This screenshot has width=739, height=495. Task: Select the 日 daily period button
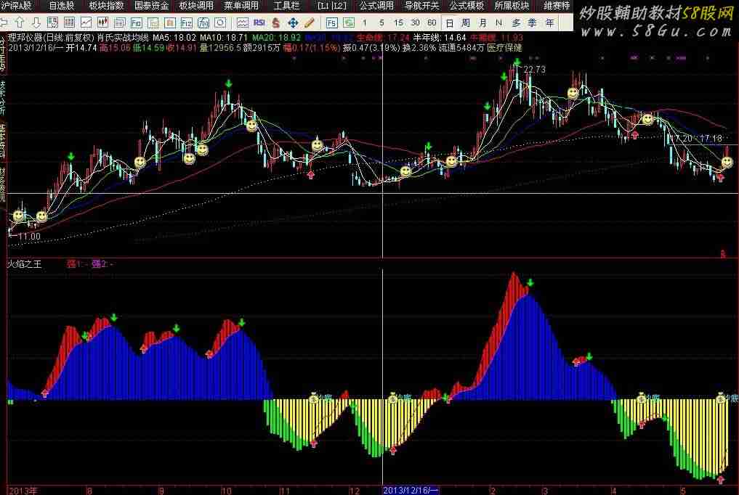point(449,22)
